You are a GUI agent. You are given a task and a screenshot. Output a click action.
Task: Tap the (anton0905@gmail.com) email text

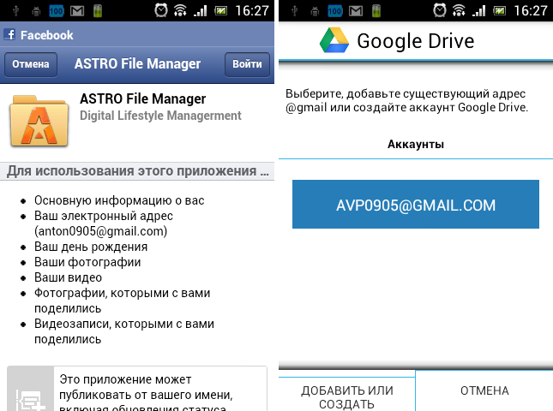[101, 231]
